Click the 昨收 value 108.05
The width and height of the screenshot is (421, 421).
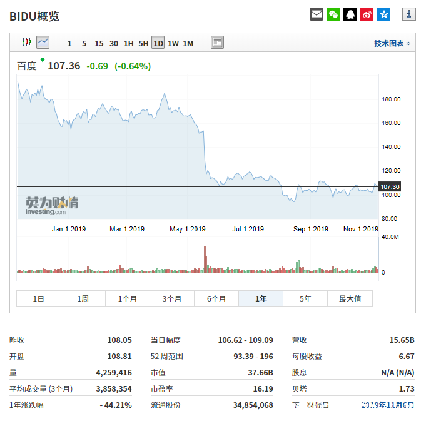coord(119,340)
